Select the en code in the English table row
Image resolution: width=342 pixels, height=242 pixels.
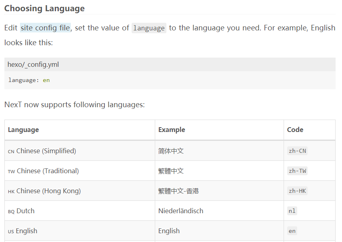click(x=292, y=231)
